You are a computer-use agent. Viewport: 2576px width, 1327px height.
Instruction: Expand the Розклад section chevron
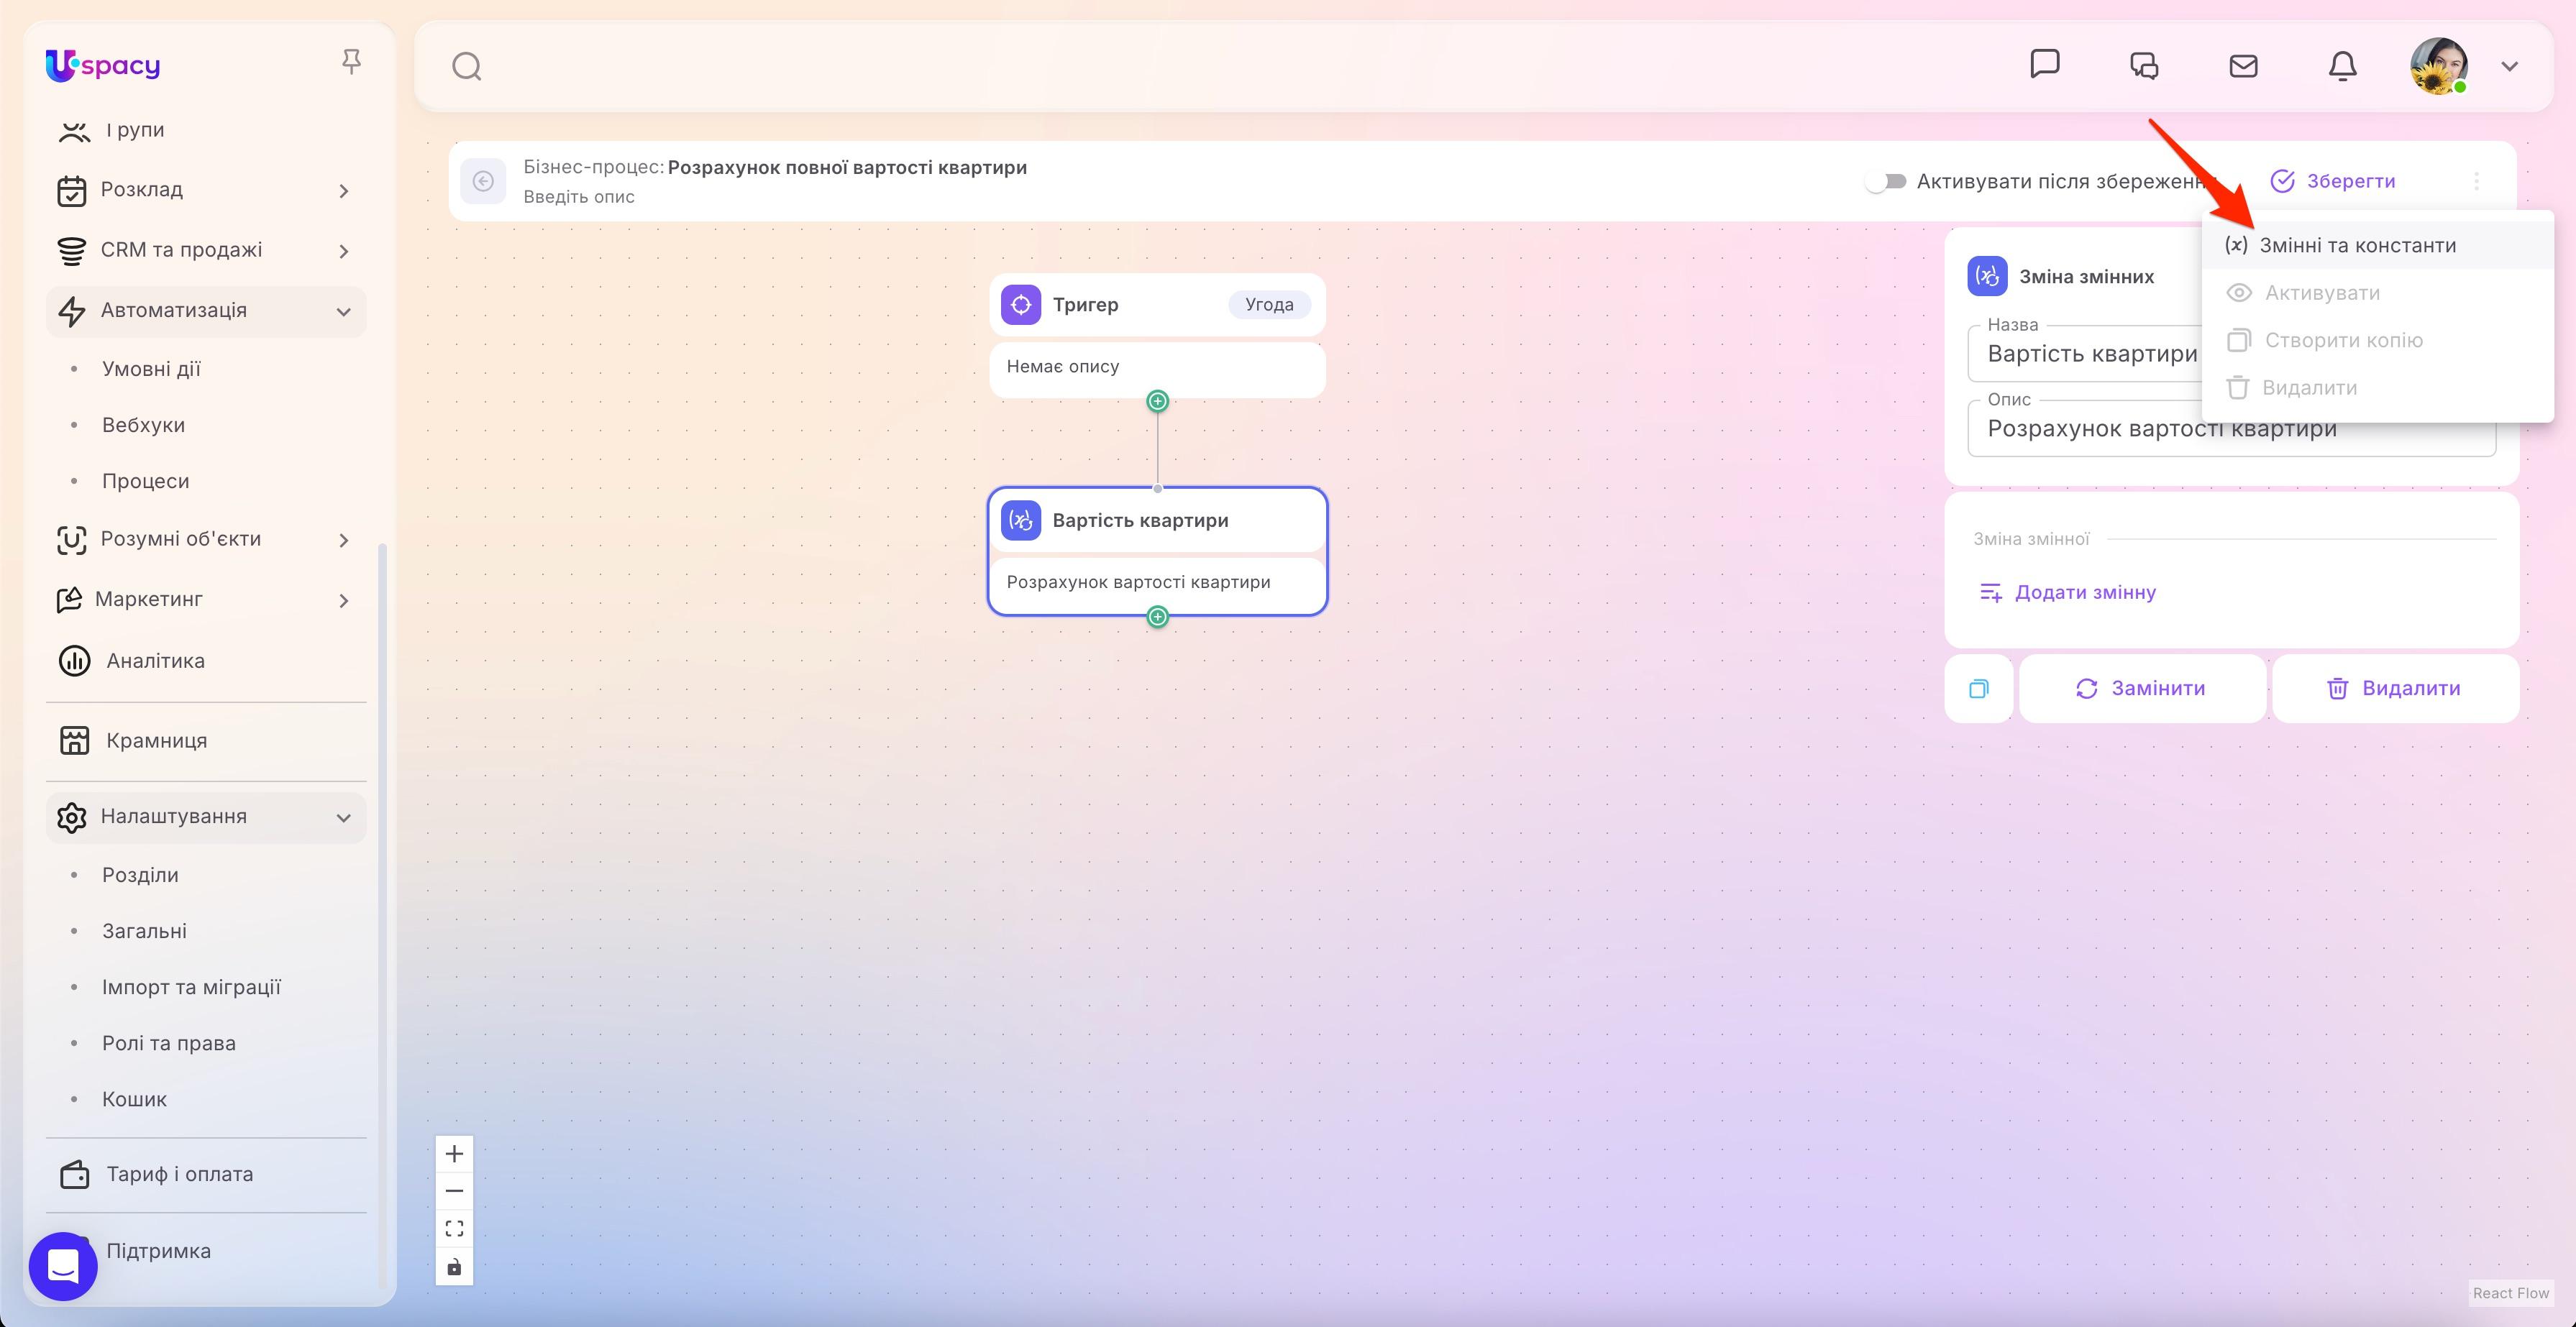pos(343,190)
